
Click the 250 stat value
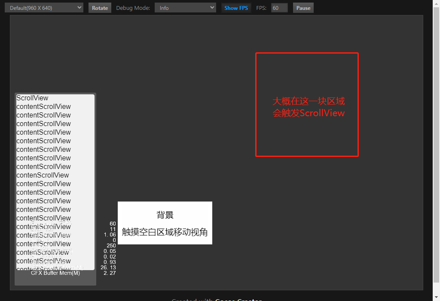coord(111,246)
